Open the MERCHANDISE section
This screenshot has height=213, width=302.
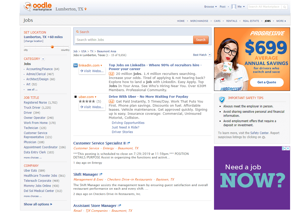(199, 21)
